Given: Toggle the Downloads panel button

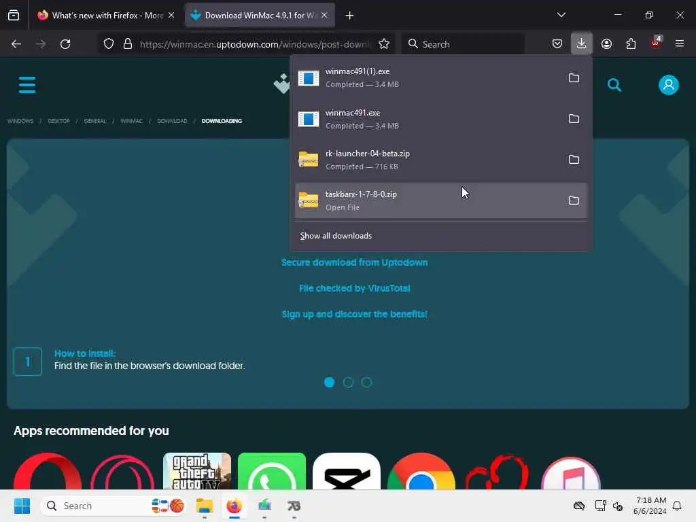Looking at the screenshot, I should pos(582,43).
